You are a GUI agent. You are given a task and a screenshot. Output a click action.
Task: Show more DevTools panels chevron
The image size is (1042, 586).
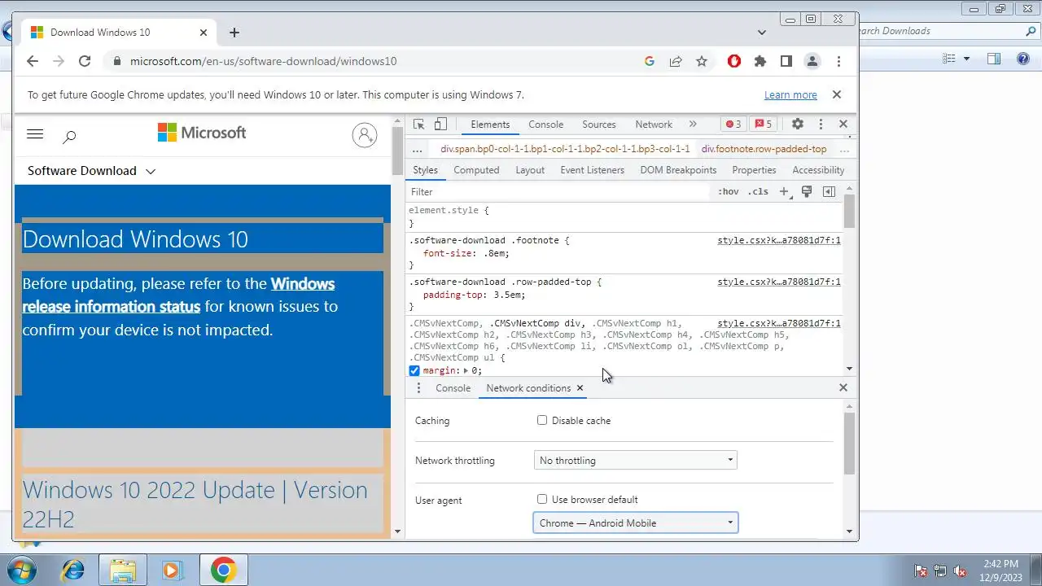[x=693, y=125]
